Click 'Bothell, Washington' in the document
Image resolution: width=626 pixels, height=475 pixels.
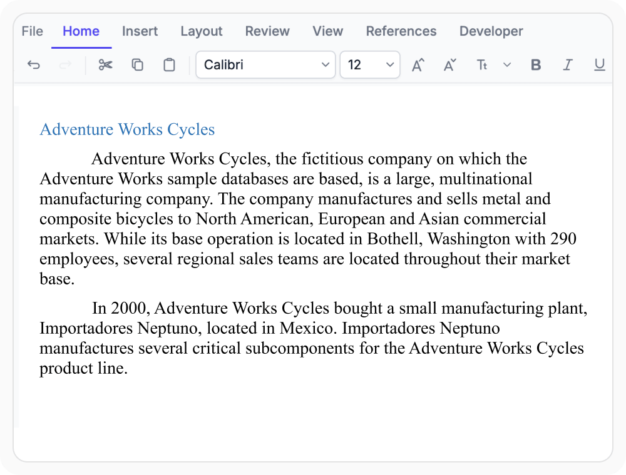click(x=438, y=239)
